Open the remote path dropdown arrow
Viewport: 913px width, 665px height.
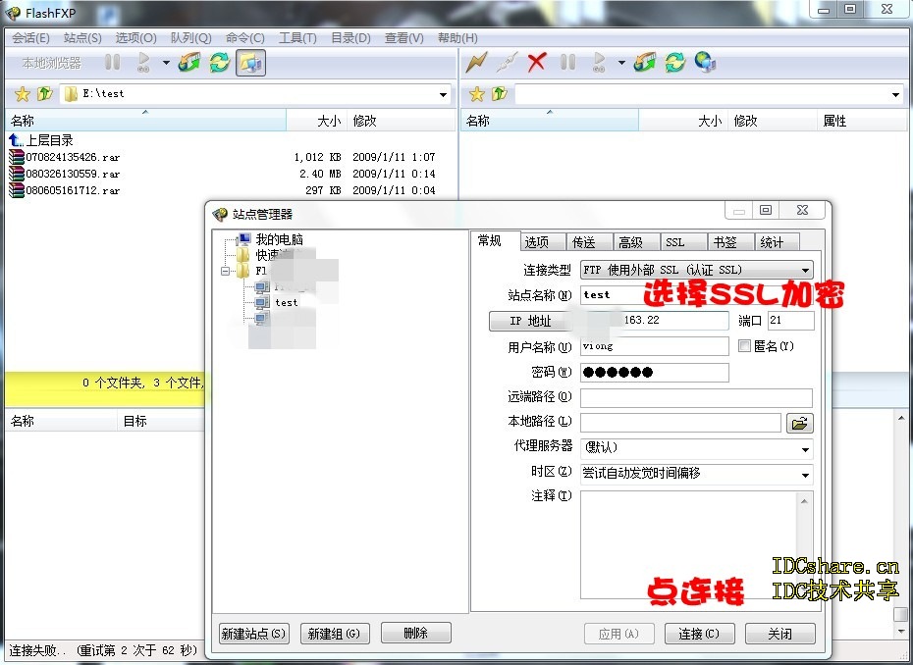pos(895,94)
